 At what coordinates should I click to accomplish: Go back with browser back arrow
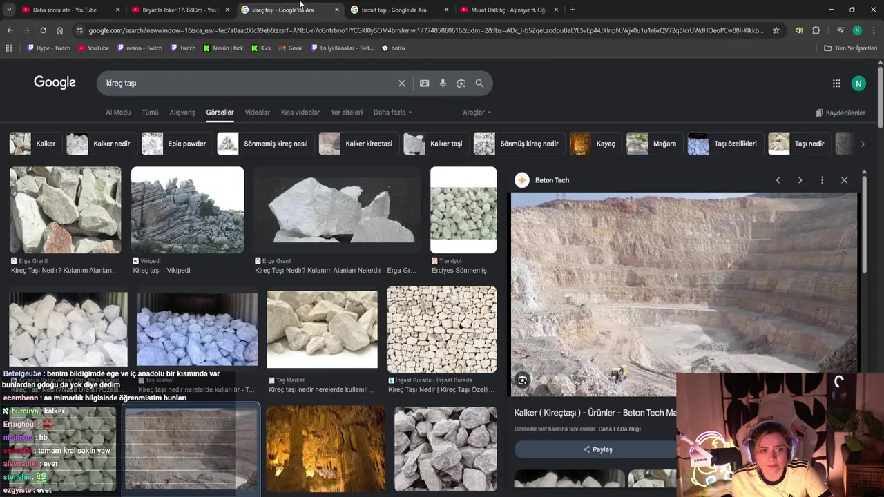[x=10, y=30]
